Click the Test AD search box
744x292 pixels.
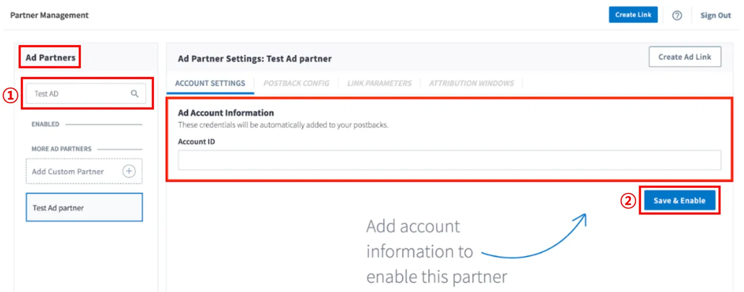click(x=86, y=93)
